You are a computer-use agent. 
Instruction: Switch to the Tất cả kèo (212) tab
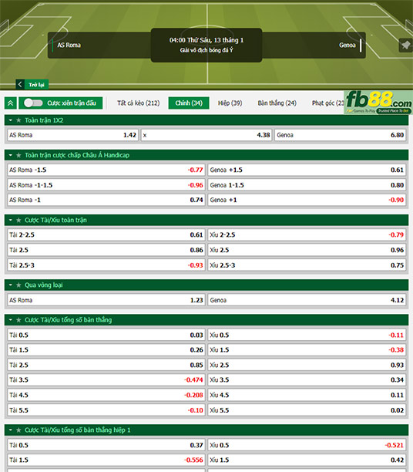pyautogui.click(x=139, y=103)
